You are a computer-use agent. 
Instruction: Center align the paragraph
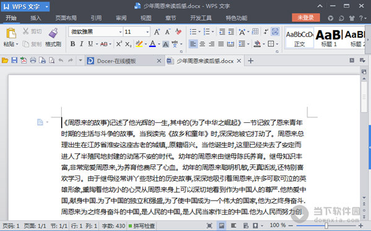point(202,44)
